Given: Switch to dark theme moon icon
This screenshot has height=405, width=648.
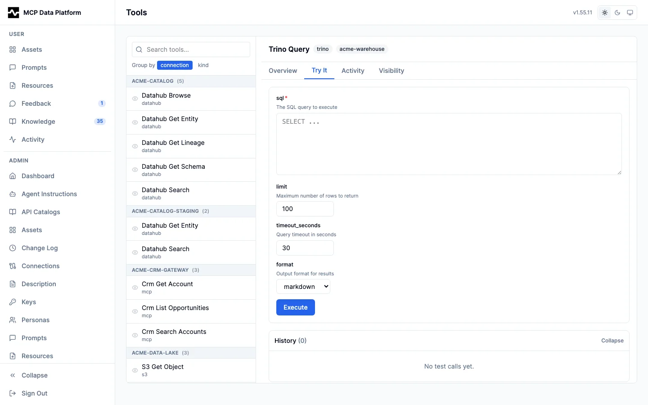Looking at the screenshot, I should (617, 13).
